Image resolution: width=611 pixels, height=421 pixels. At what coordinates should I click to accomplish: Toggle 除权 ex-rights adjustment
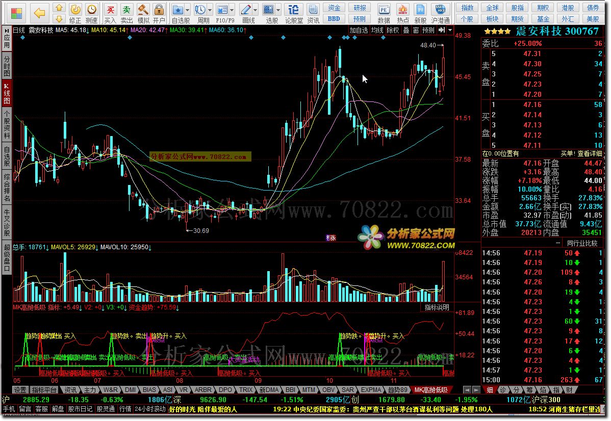point(393,30)
